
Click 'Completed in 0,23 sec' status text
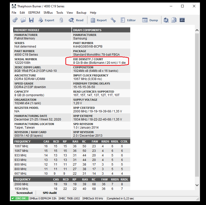coord(120,198)
